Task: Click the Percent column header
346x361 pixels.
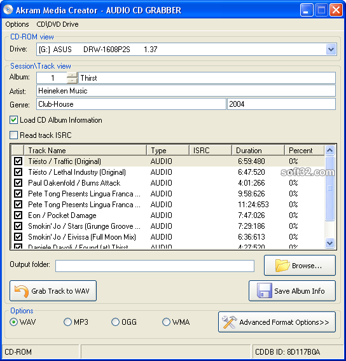Action: click(305, 151)
